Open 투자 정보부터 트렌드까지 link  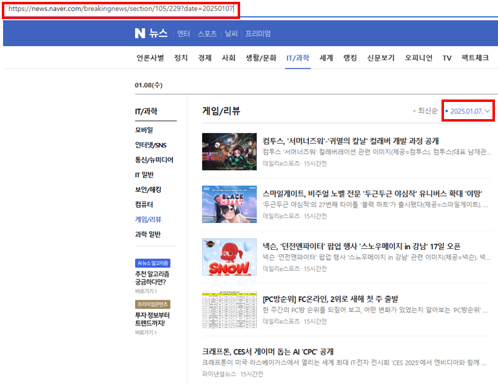152,319
